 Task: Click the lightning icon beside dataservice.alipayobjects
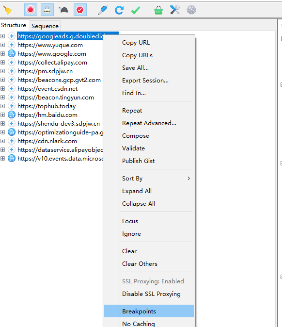click(x=12, y=150)
